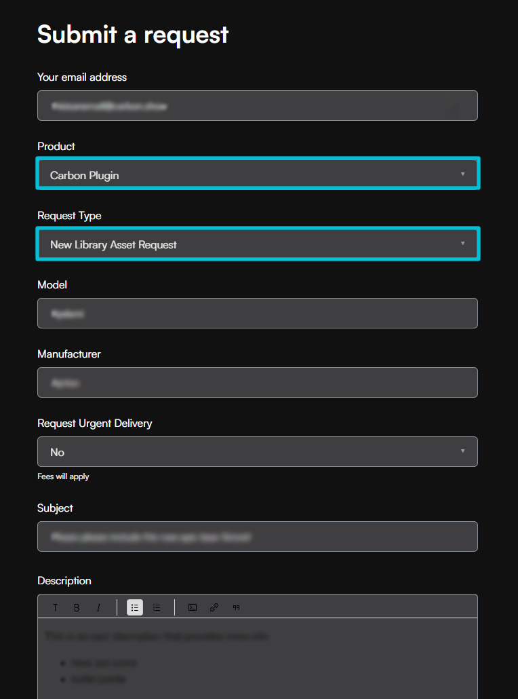Viewport: 518px width, 699px height.
Task: Click the Submit a request heading
Action: pos(133,34)
